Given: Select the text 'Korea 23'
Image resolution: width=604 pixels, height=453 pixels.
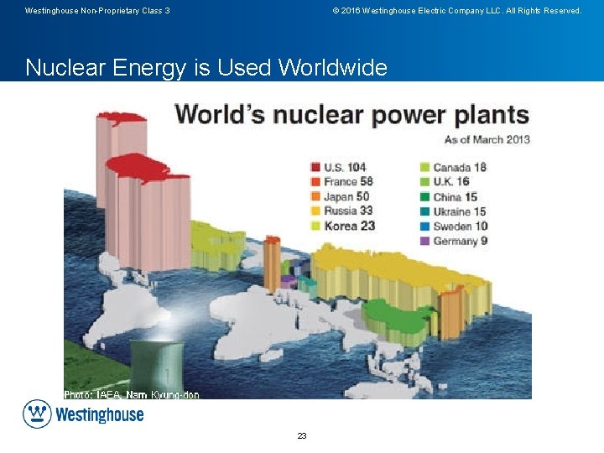Looking at the screenshot, I should click(349, 226).
